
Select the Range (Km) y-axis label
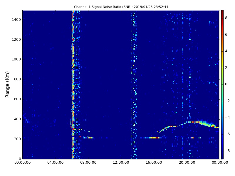pos(7,84)
